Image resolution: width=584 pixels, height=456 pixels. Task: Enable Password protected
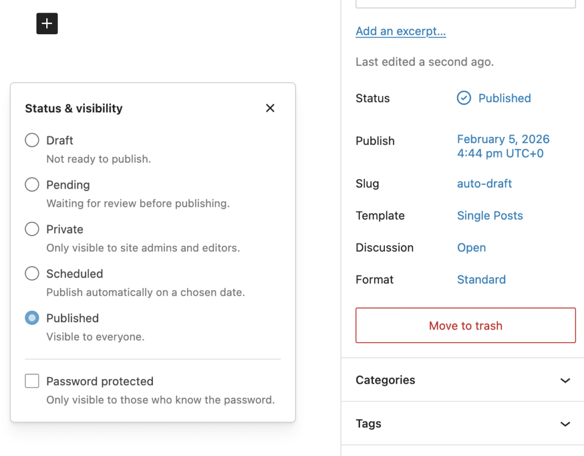[32, 381]
